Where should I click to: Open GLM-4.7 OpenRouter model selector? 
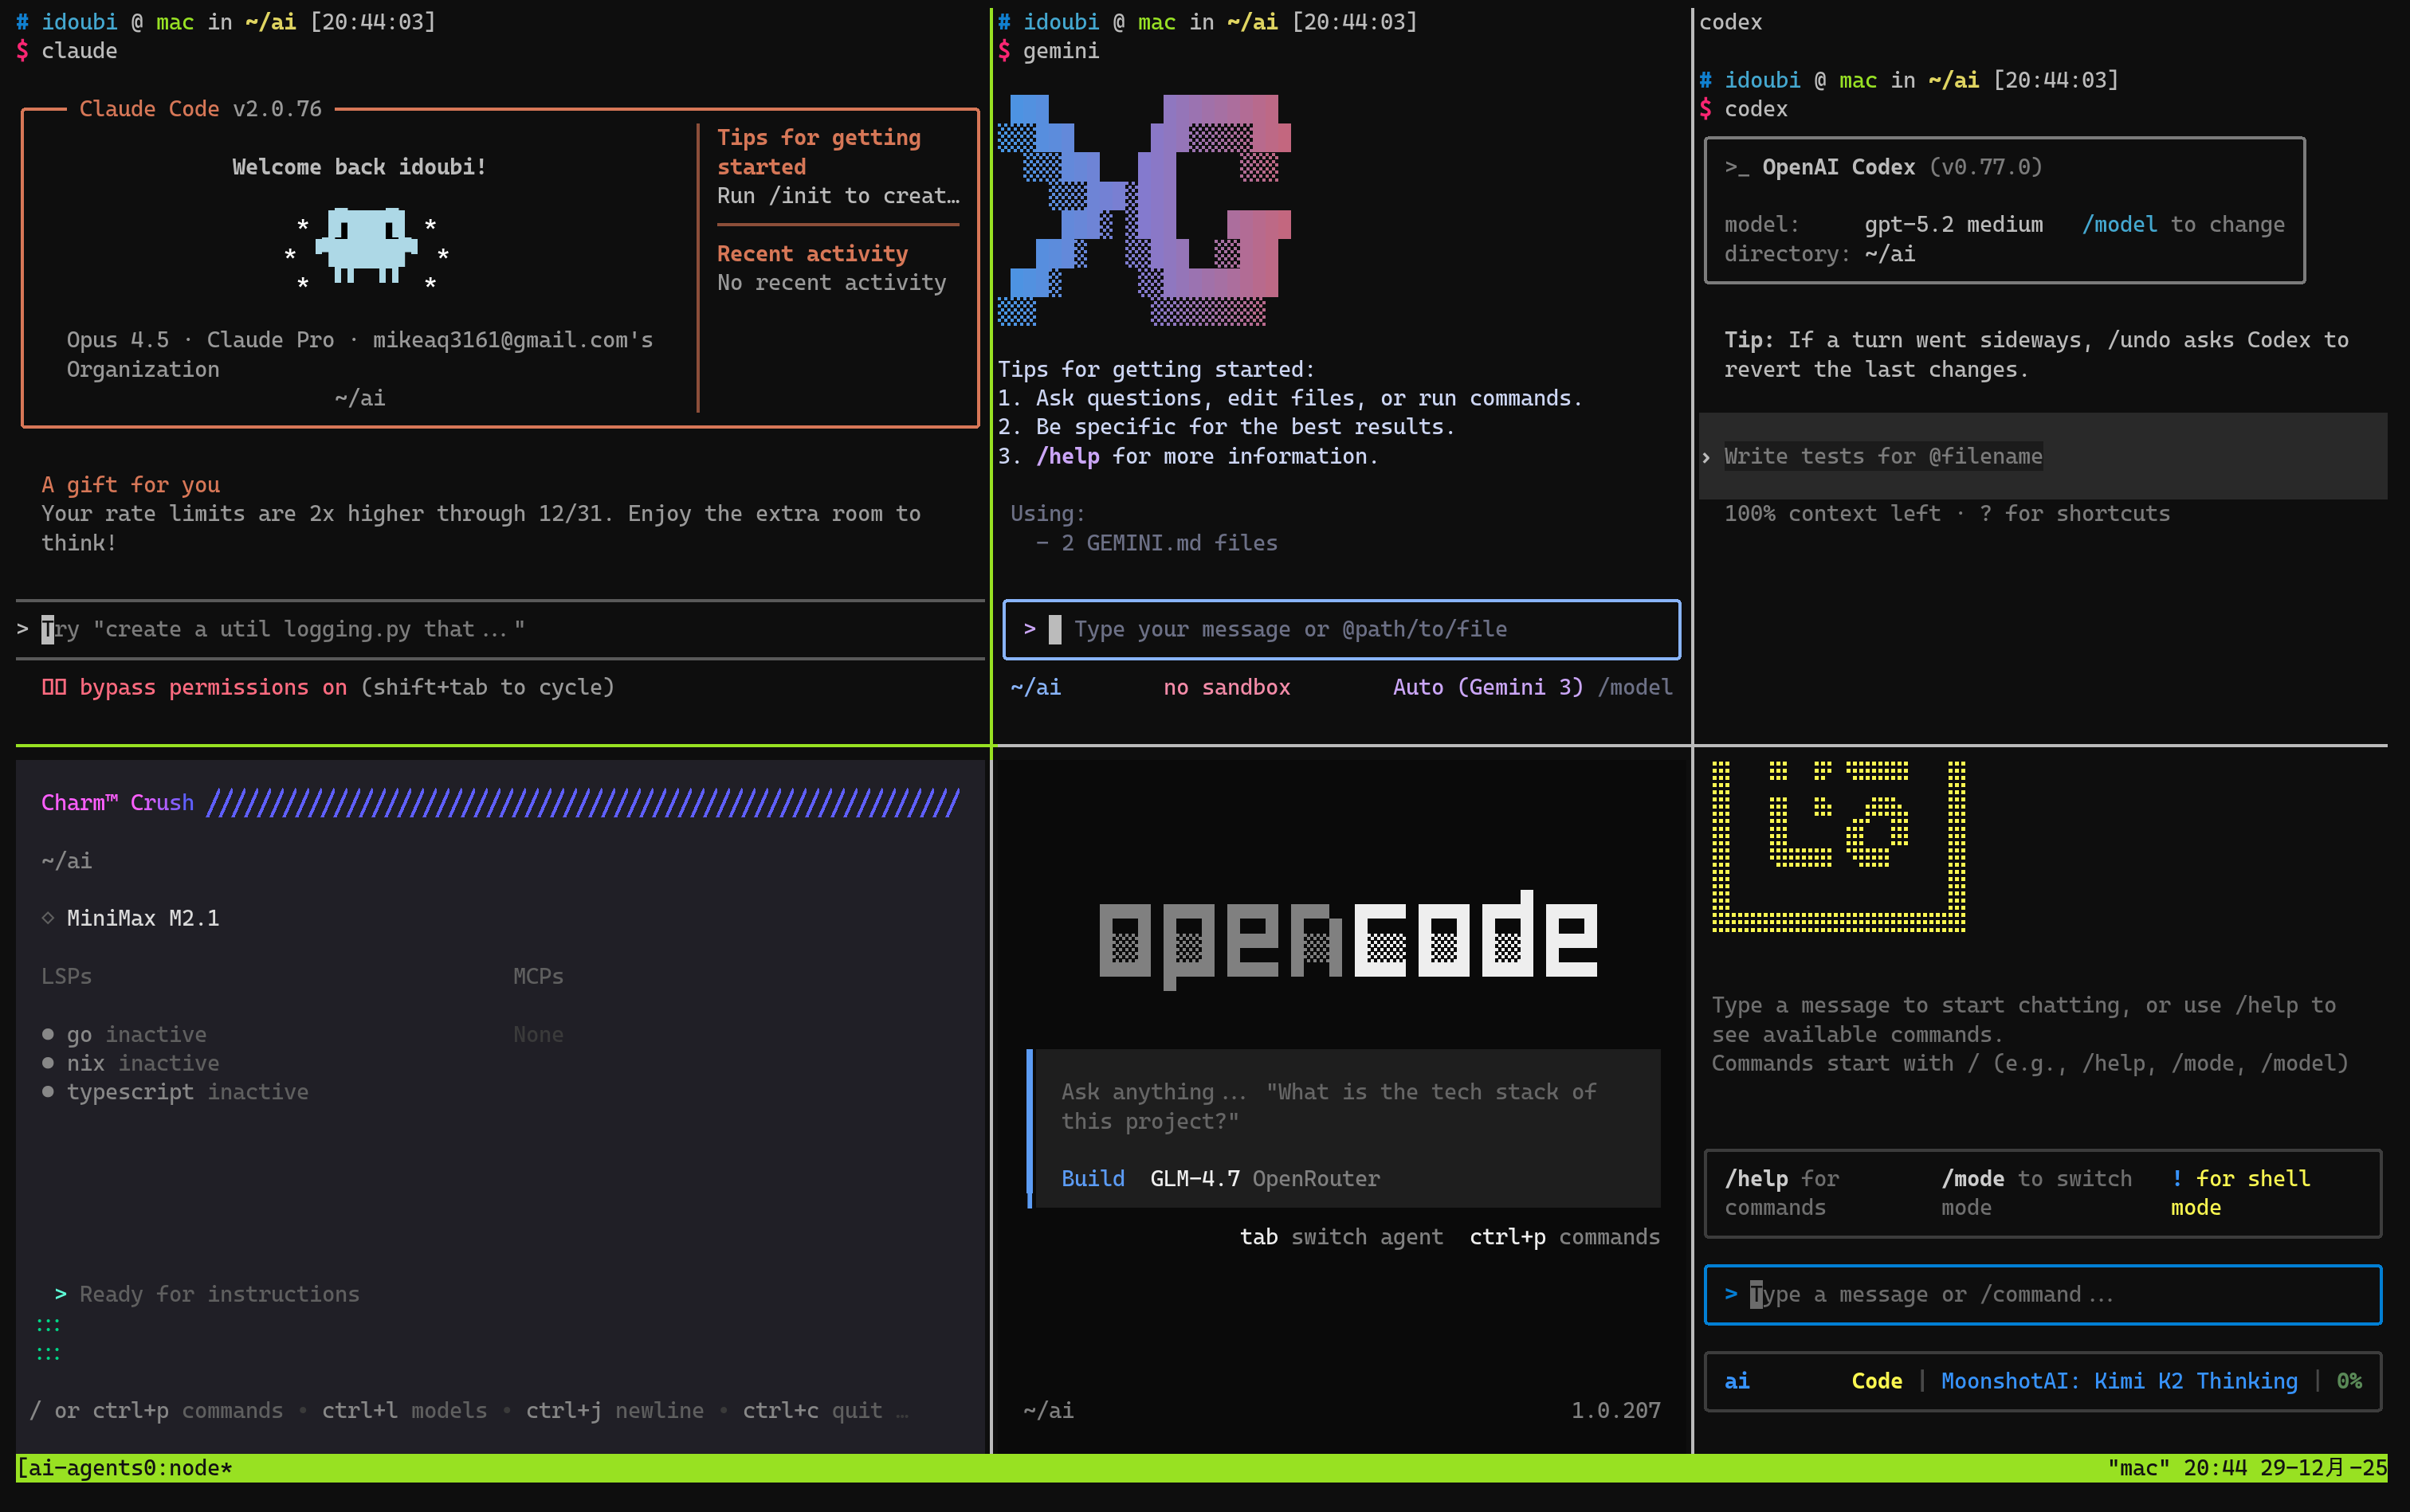tap(1263, 1179)
